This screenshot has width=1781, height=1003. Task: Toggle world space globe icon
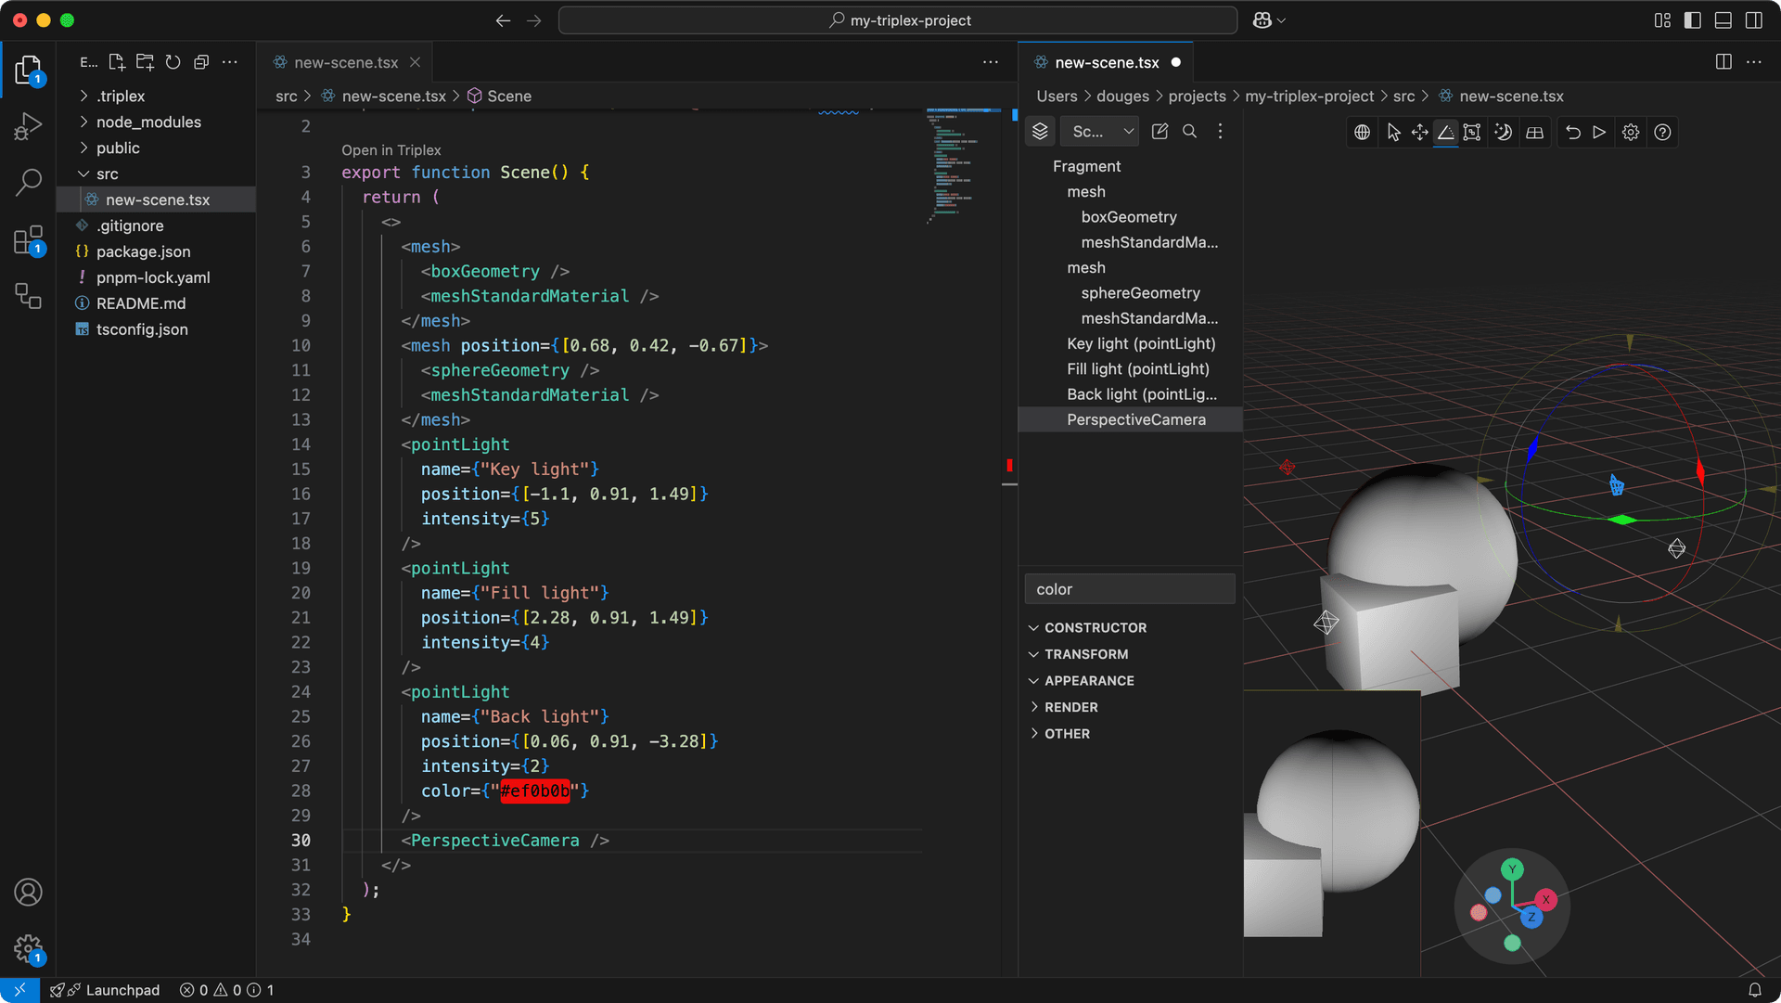(1362, 133)
